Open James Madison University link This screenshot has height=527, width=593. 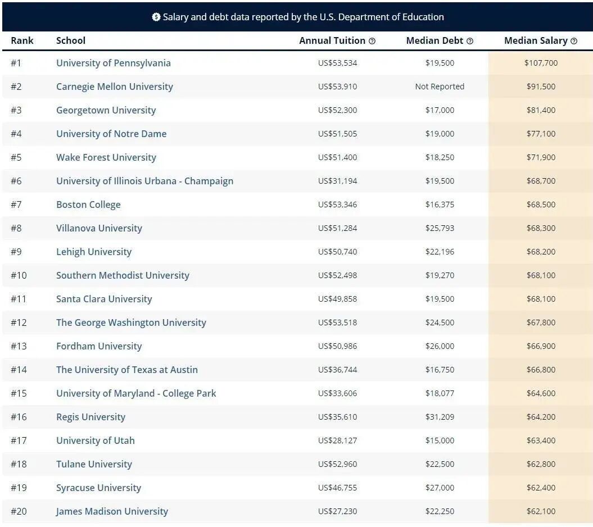[x=112, y=511]
